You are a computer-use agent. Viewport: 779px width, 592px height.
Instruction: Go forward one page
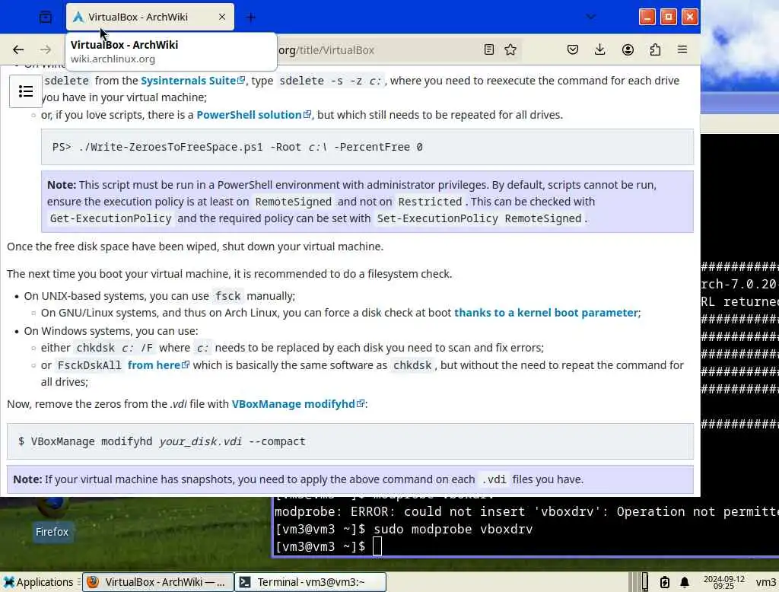(x=46, y=49)
